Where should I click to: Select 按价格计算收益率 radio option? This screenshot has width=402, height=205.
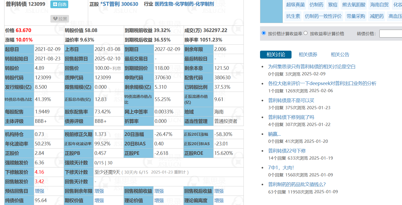click(264, 33)
